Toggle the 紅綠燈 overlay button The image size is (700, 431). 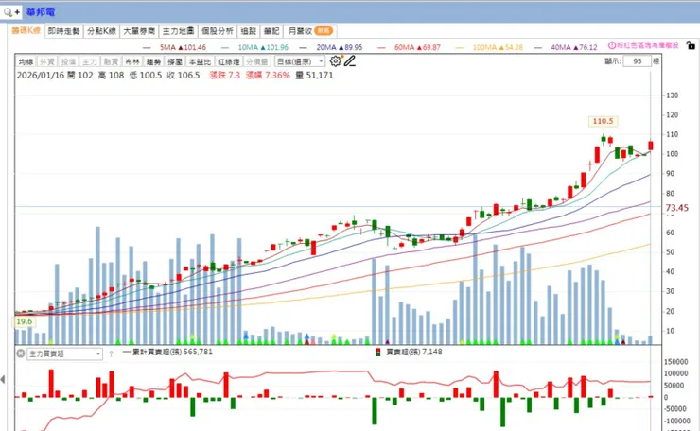pyautogui.click(x=229, y=61)
